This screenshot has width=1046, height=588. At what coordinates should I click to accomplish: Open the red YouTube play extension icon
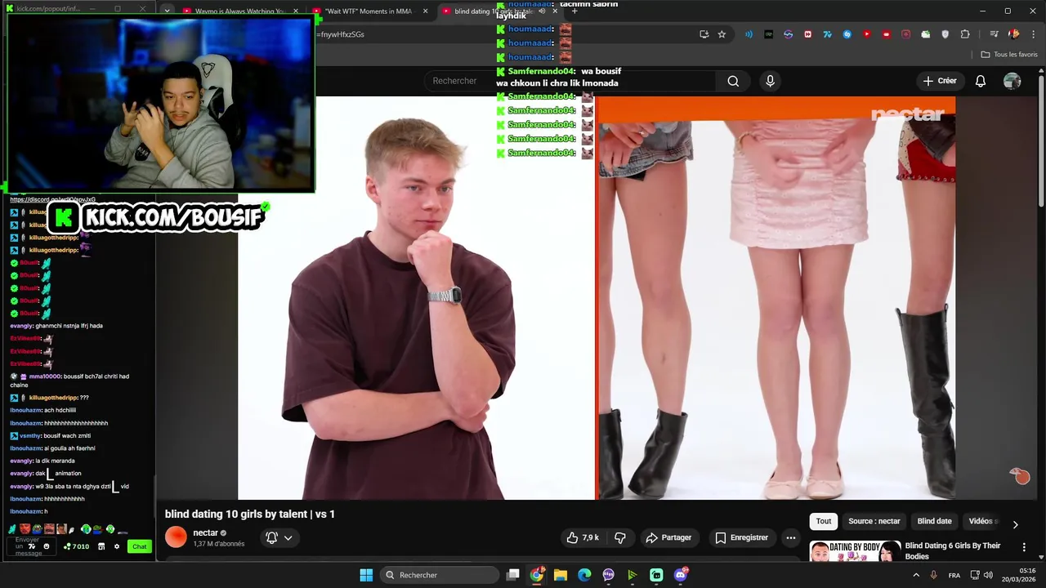(x=866, y=34)
